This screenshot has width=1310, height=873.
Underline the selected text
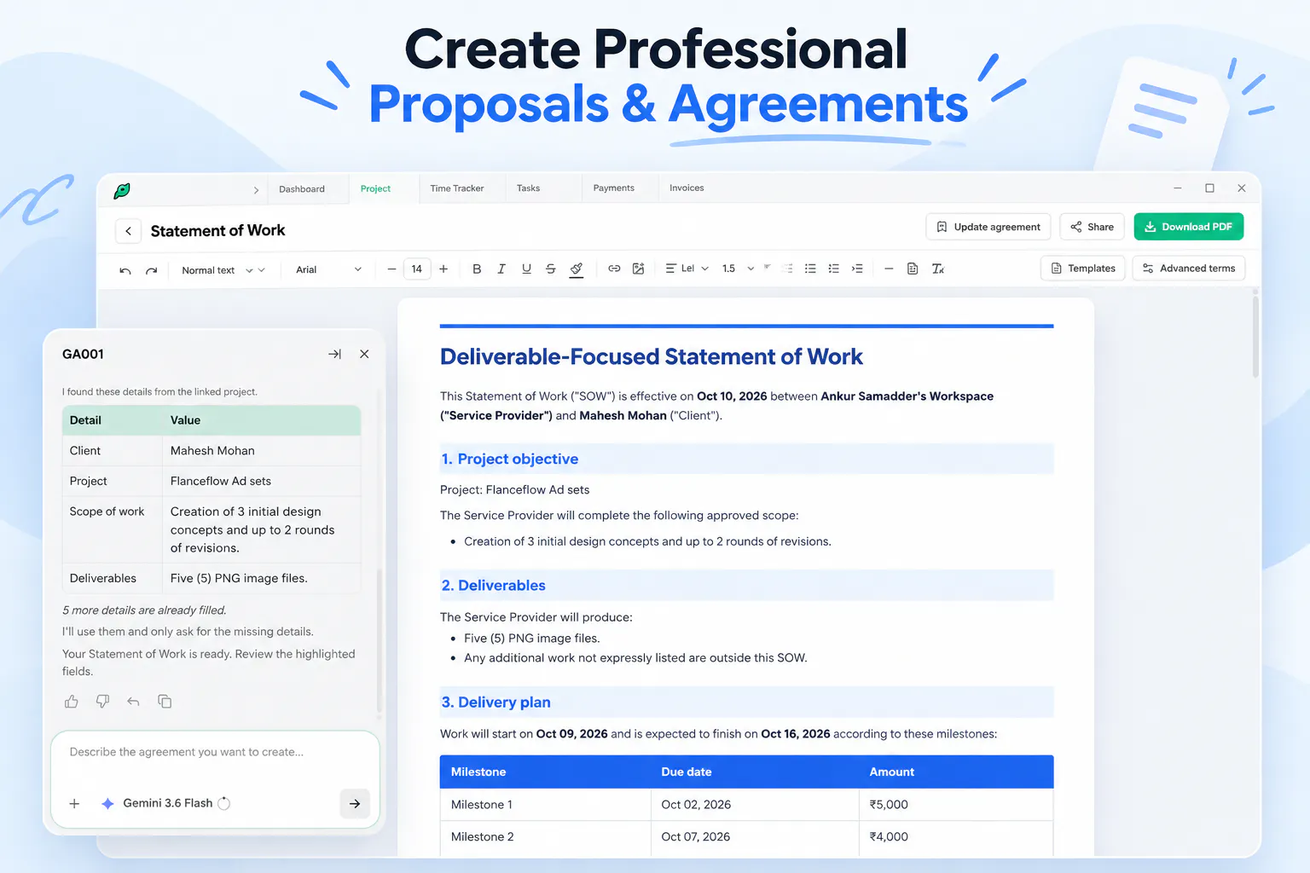pos(526,269)
